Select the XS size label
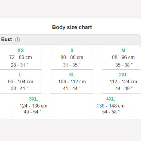This screenshot has width=141, height=141. coord(21,50)
